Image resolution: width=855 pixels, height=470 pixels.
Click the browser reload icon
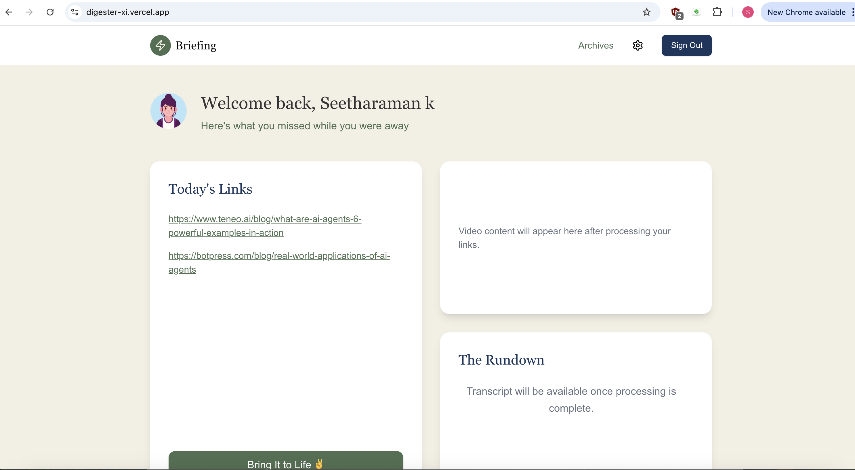(x=50, y=12)
